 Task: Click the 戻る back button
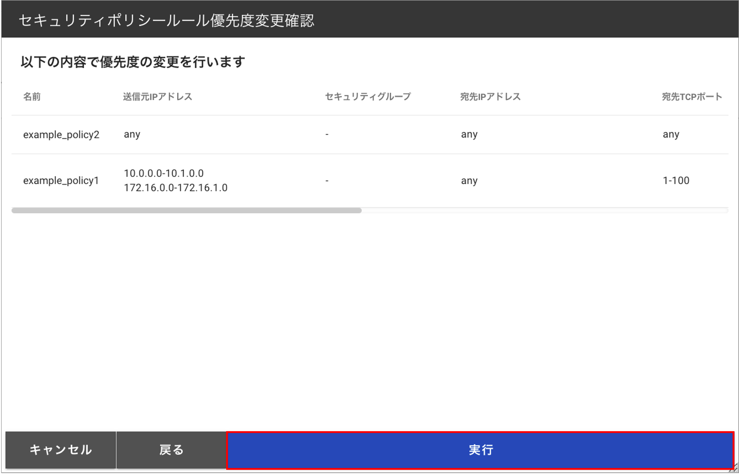click(x=171, y=450)
